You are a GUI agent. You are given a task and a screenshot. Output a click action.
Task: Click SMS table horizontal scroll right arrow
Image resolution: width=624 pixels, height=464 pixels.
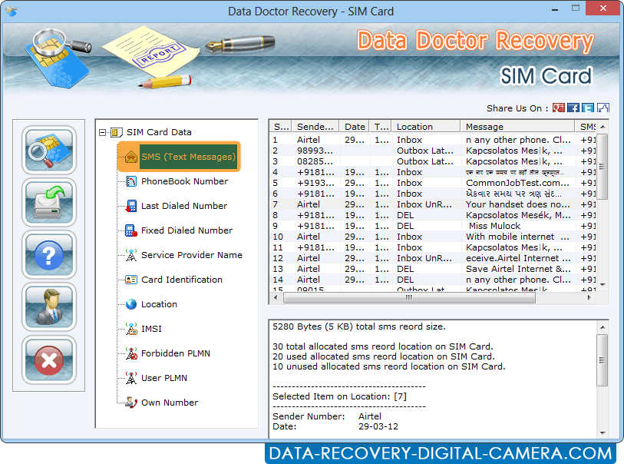(589, 298)
